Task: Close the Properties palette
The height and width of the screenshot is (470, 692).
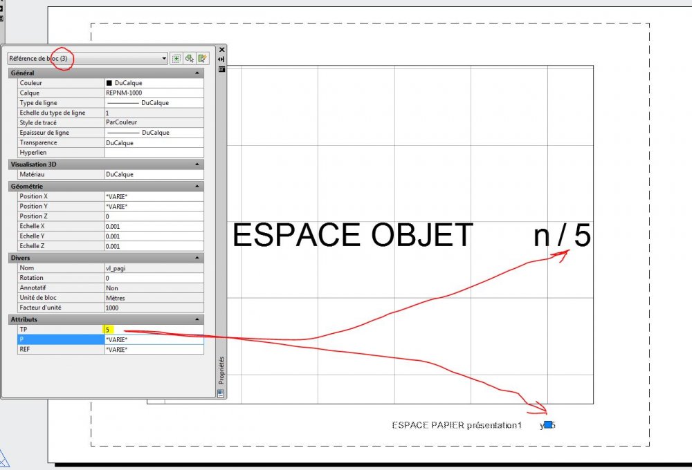Action: click(221, 50)
